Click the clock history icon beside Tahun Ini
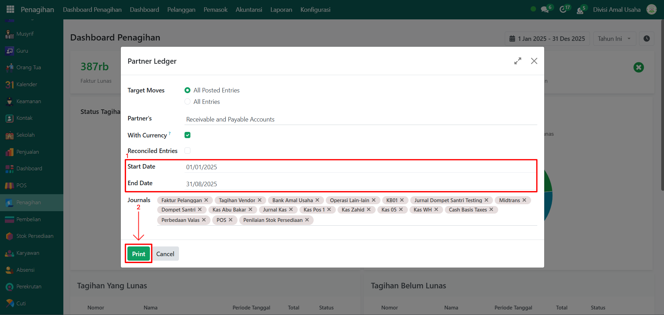Viewport: 664px width, 315px height. point(646,39)
